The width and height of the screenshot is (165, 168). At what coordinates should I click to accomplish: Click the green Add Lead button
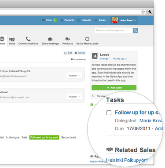click(x=114, y=88)
